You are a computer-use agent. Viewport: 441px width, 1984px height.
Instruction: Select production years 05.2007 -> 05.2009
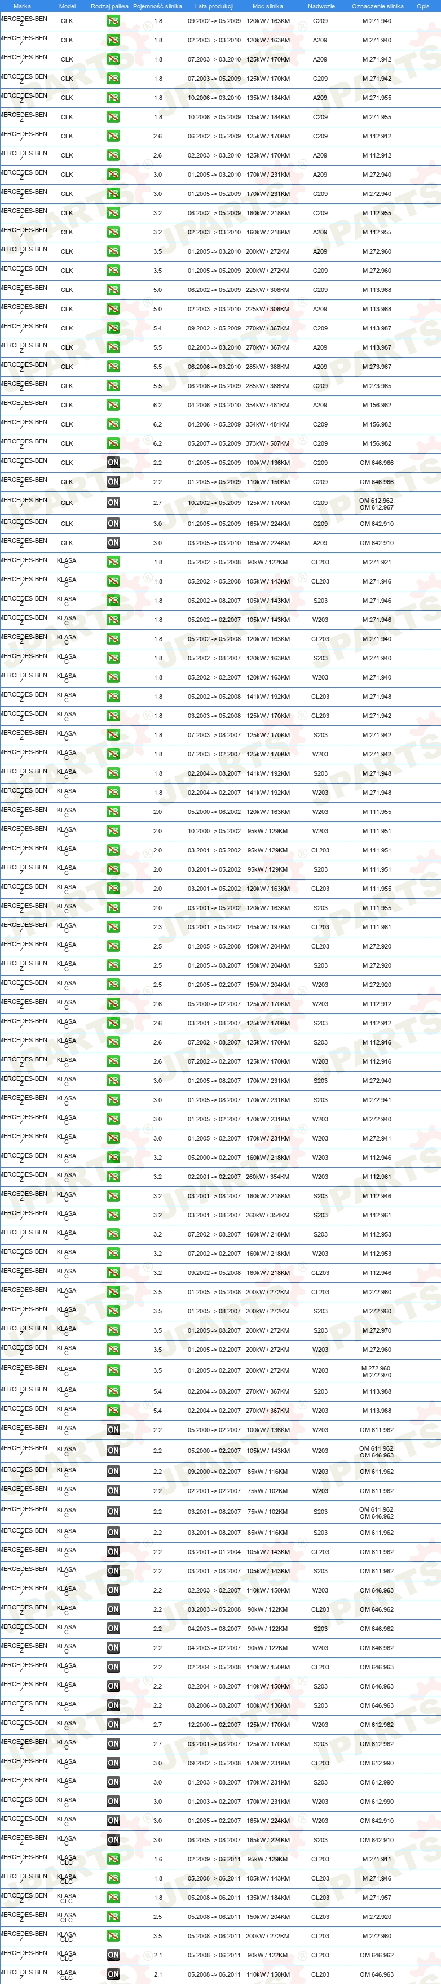pos(214,443)
